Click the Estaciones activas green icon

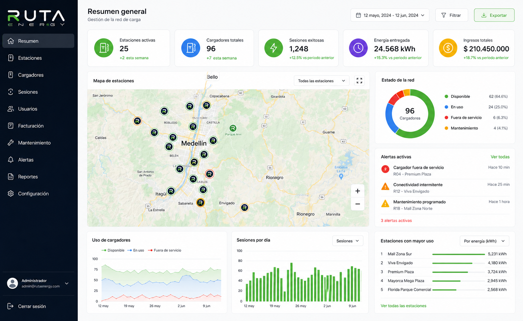click(104, 48)
